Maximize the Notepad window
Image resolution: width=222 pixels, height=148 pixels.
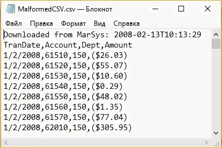pyautogui.click(x=181, y=9)
